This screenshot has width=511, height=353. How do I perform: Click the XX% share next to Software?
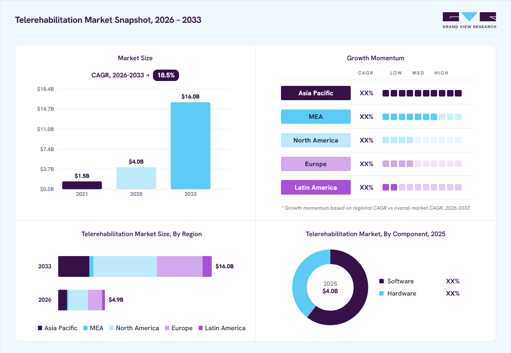tap(453, 281)
